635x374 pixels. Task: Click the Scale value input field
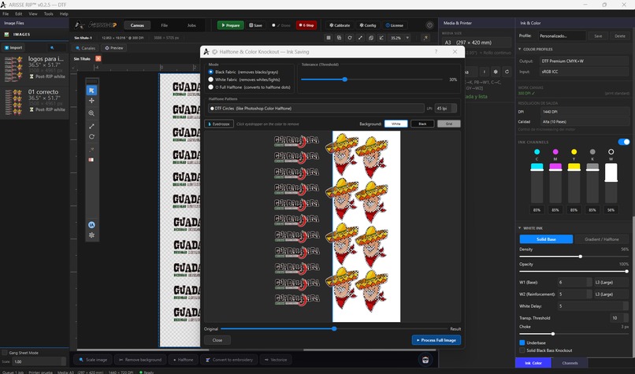(39, 361)
